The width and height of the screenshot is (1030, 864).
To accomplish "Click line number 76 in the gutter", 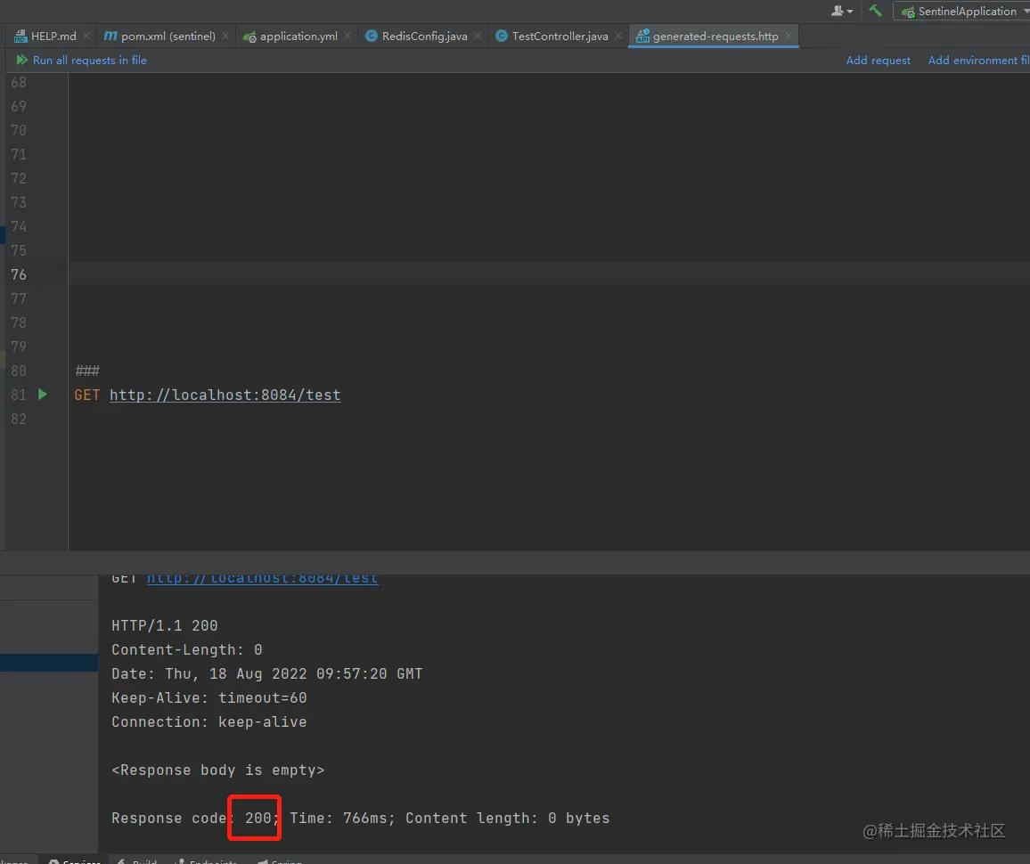I will click(19, 274).
